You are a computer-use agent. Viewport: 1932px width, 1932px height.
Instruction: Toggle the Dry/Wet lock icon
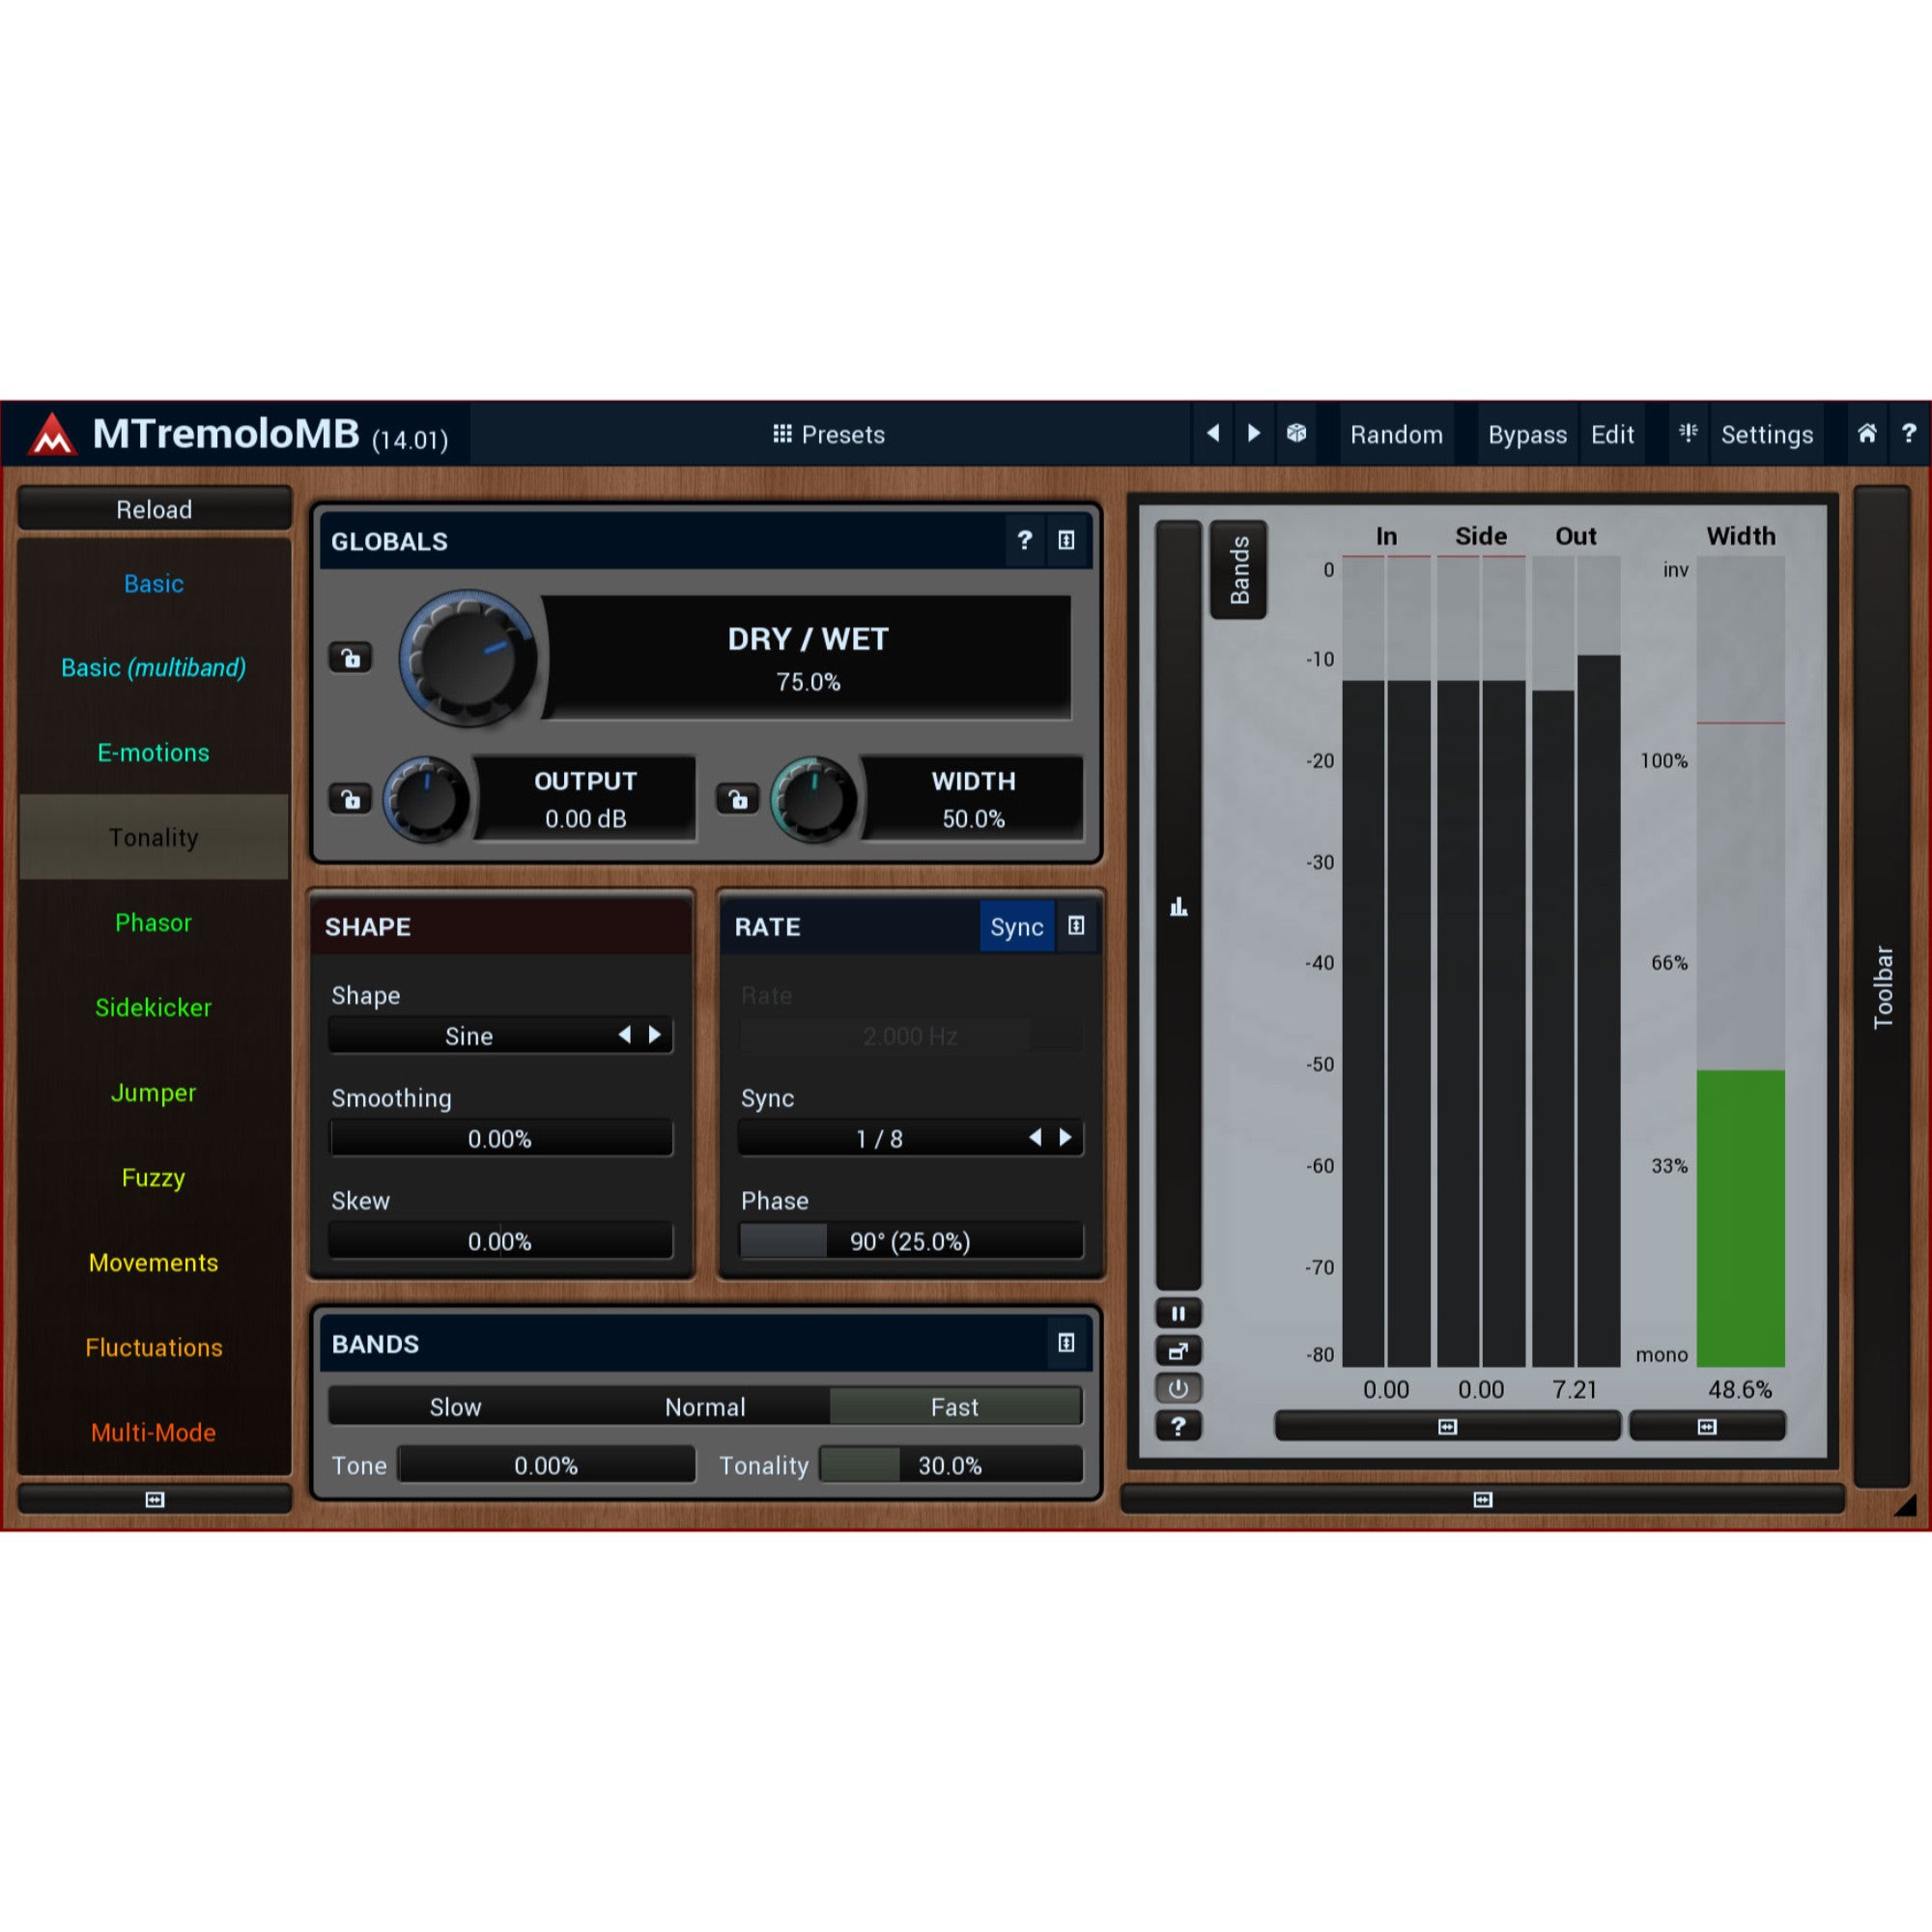click(x=351, y=658)
